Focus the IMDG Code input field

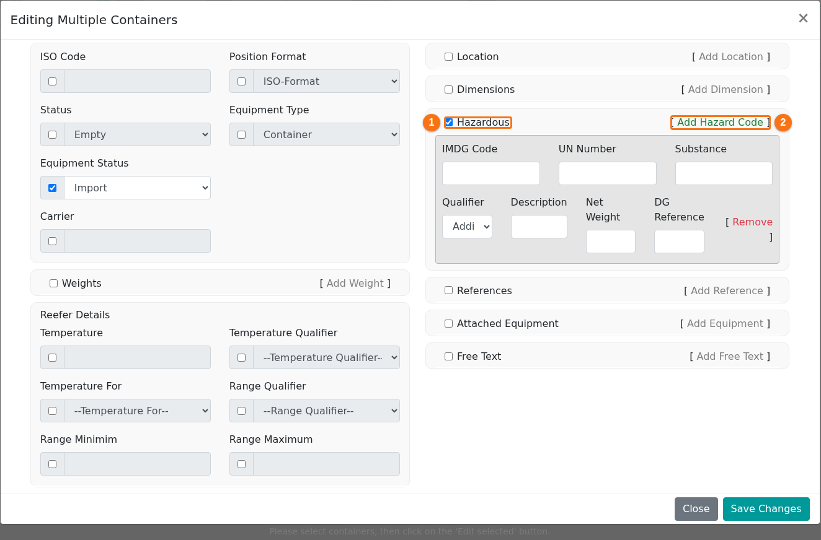click(491, 173)
